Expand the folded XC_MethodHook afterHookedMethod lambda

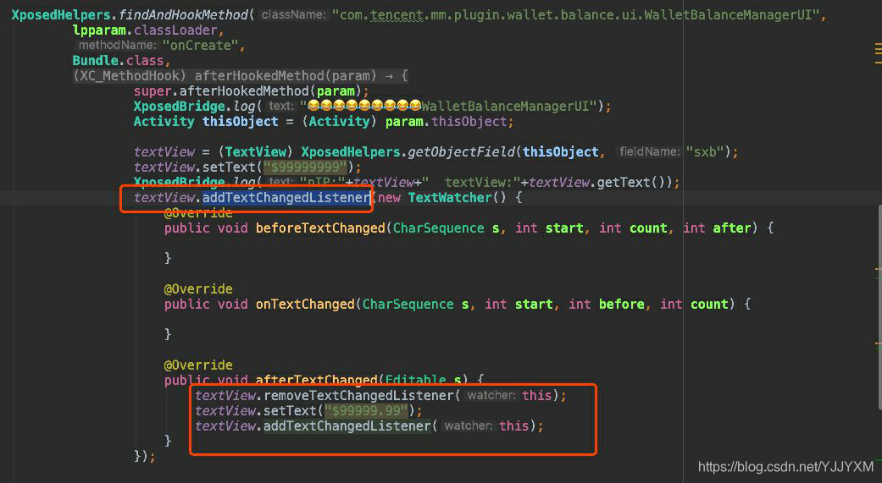pos(240,76)
